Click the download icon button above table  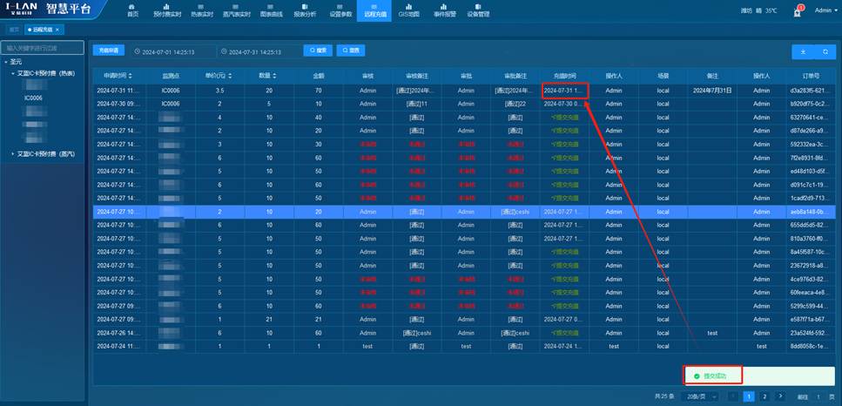coord(803,52)
